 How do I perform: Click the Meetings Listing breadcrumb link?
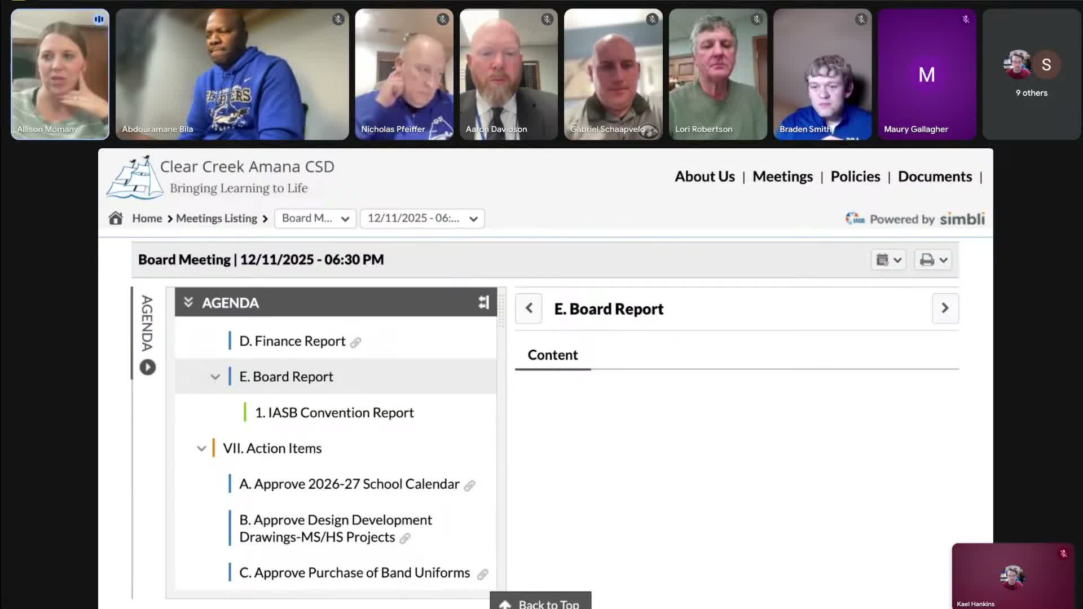(x=217, y=218)
